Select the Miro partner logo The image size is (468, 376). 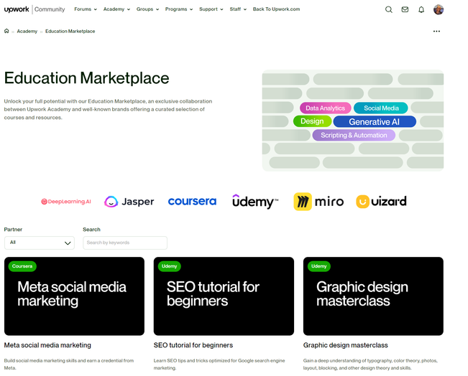click(x=318, y=202)
